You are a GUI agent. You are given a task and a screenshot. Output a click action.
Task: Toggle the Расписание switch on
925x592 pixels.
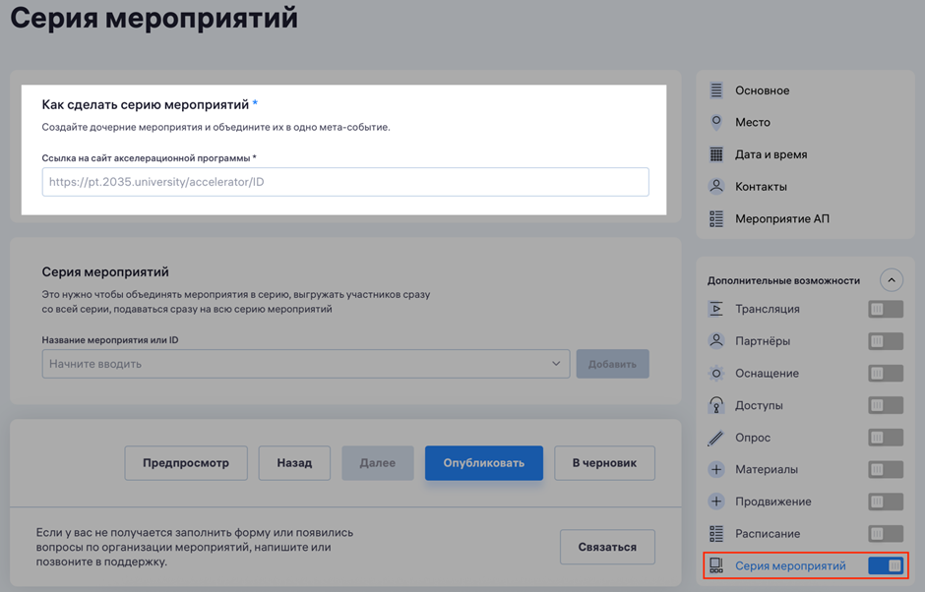point(886,534)
